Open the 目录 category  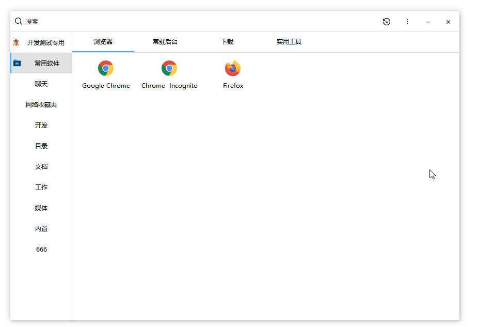41,146
